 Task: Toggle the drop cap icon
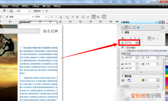pos(77,17)
